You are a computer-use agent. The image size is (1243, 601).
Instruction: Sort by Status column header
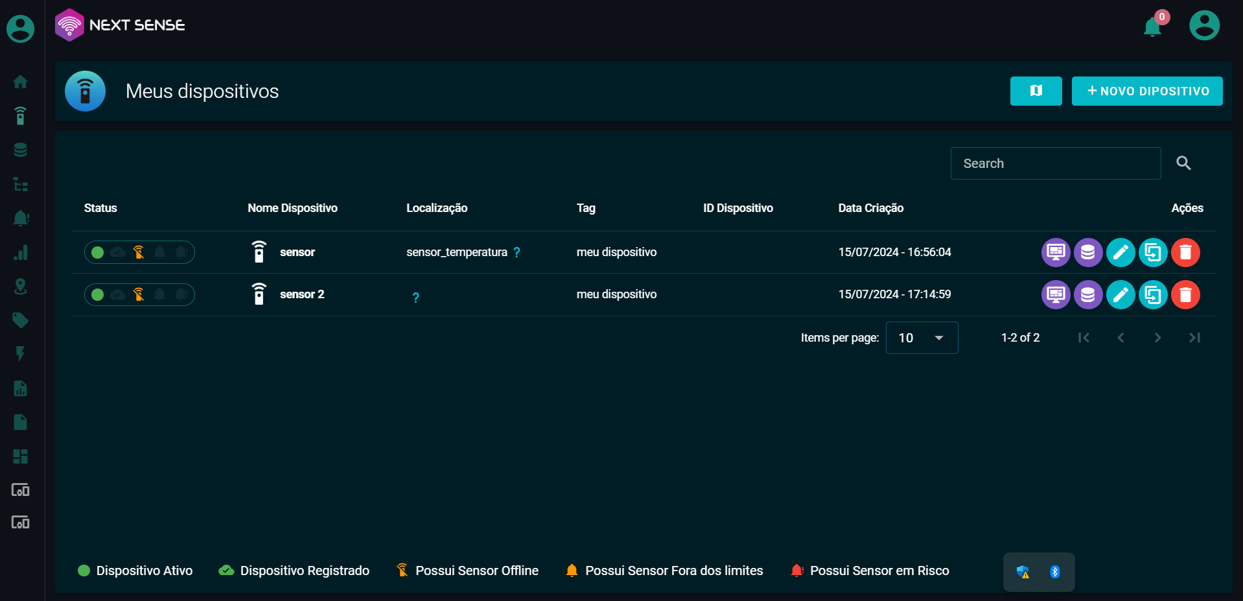pos(100,208)
